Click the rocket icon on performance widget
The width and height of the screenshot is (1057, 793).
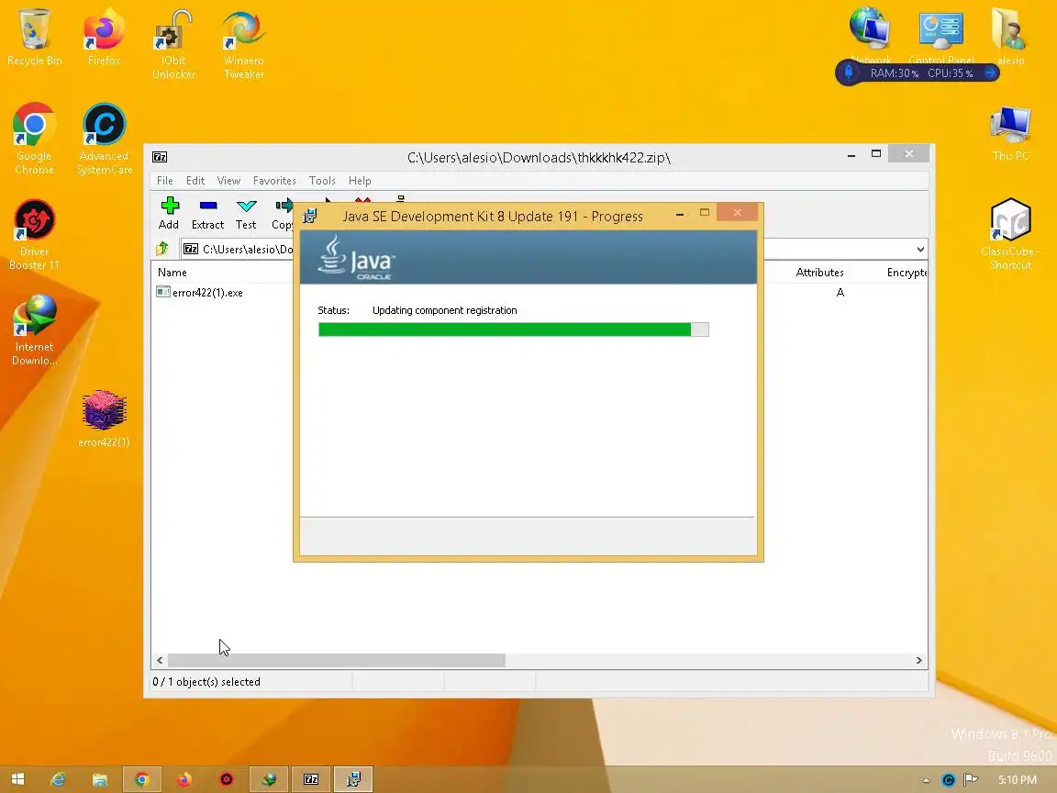[849, 73]
